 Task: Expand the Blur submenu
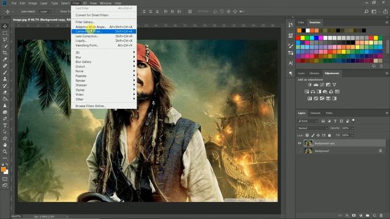click(x=104, y=57)
